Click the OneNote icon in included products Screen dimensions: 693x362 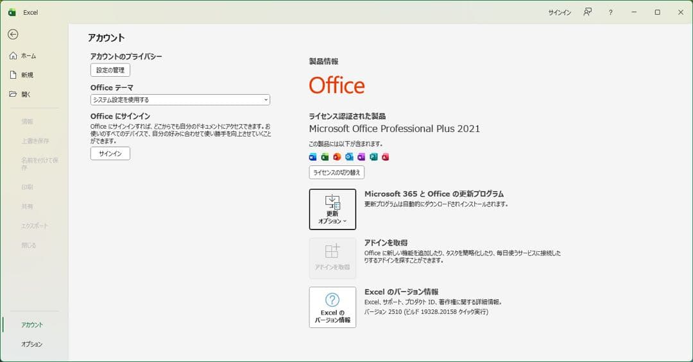361,157
